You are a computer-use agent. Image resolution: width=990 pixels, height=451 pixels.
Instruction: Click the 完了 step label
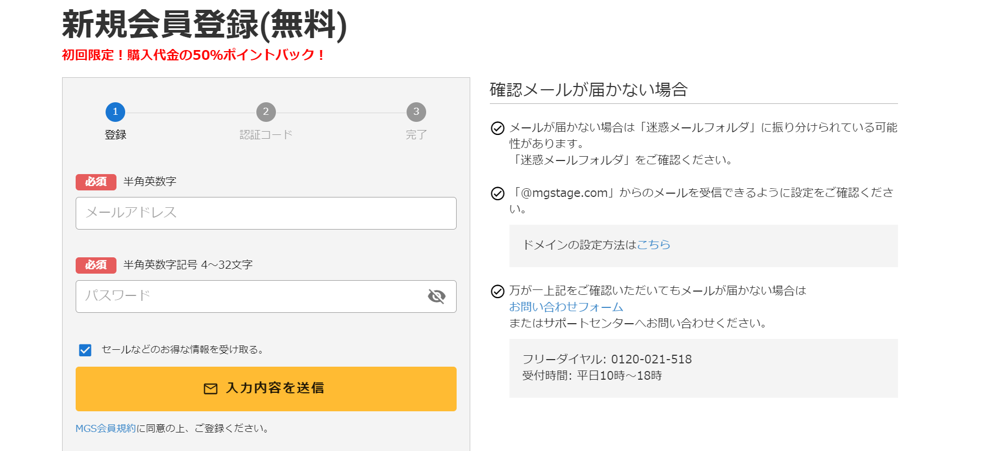point(416,135)
